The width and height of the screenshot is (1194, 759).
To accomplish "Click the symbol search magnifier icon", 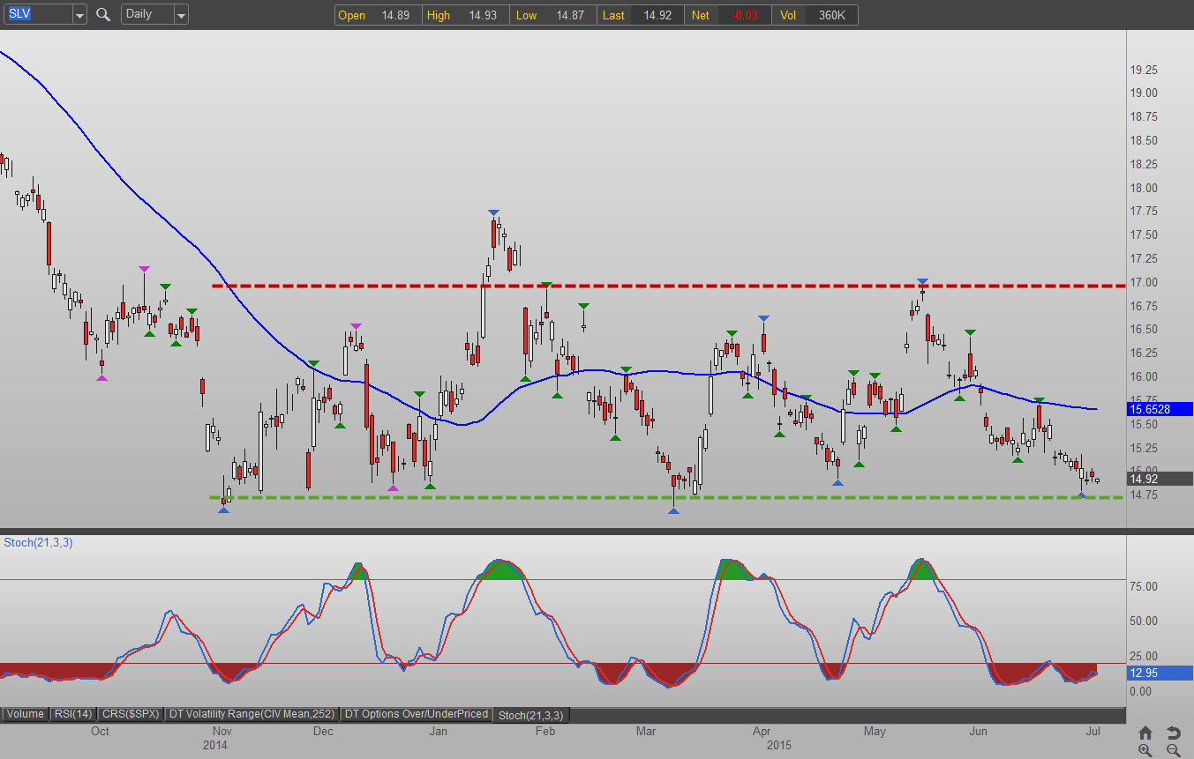I will click(103, 14).
